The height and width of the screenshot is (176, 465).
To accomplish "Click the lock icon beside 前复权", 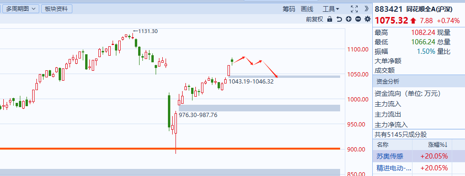I will tap(330, 19).
